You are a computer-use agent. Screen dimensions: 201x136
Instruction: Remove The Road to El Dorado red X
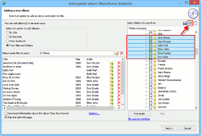(119, 103)
